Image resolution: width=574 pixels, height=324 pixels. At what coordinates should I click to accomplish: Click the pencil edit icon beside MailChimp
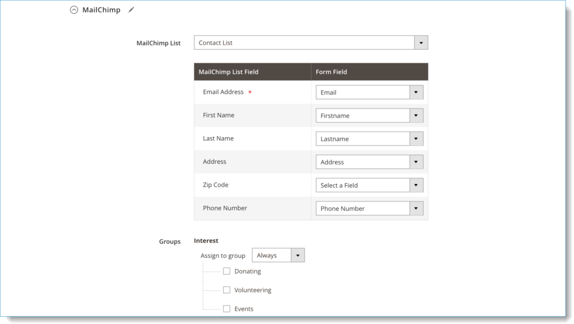click(x=131, y=10)
